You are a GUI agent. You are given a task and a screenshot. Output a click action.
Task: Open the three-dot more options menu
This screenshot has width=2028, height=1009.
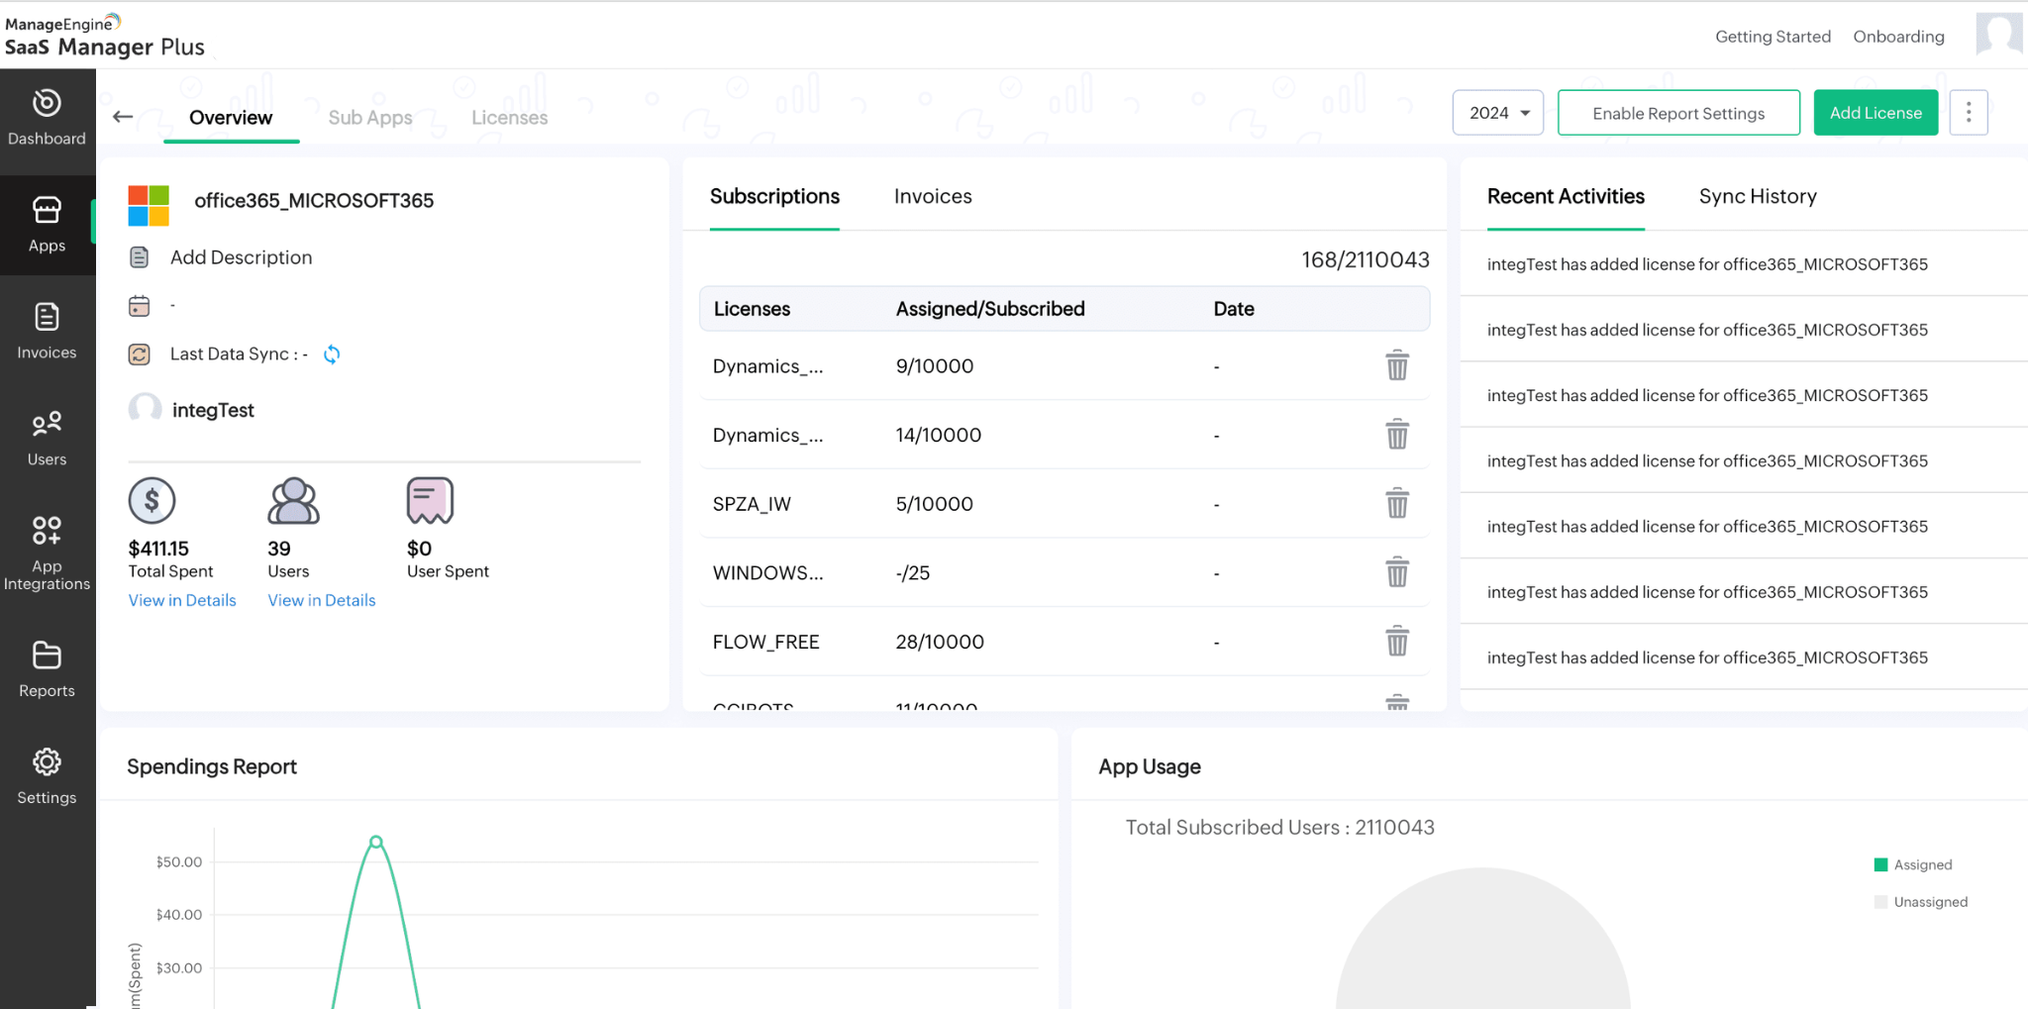(x=1969, y=113)
